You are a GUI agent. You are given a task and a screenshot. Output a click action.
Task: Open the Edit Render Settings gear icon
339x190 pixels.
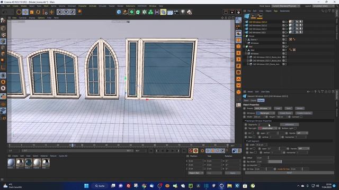pyautogui.click(x=238, y=12)
